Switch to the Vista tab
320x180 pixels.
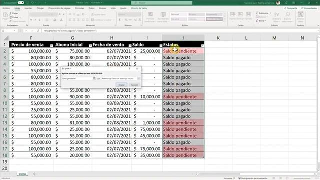113,8
